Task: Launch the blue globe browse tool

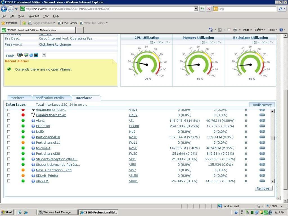Action: (x=31, y=55)
